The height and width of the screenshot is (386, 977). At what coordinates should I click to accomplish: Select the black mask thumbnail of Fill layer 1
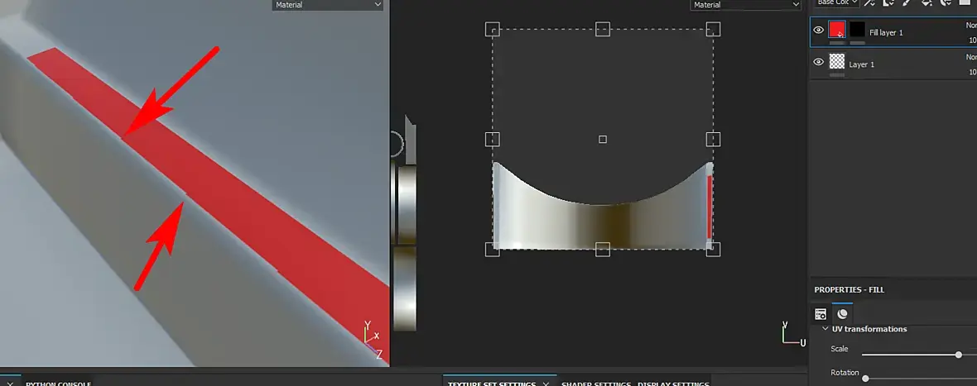click(x=858, y=30)
